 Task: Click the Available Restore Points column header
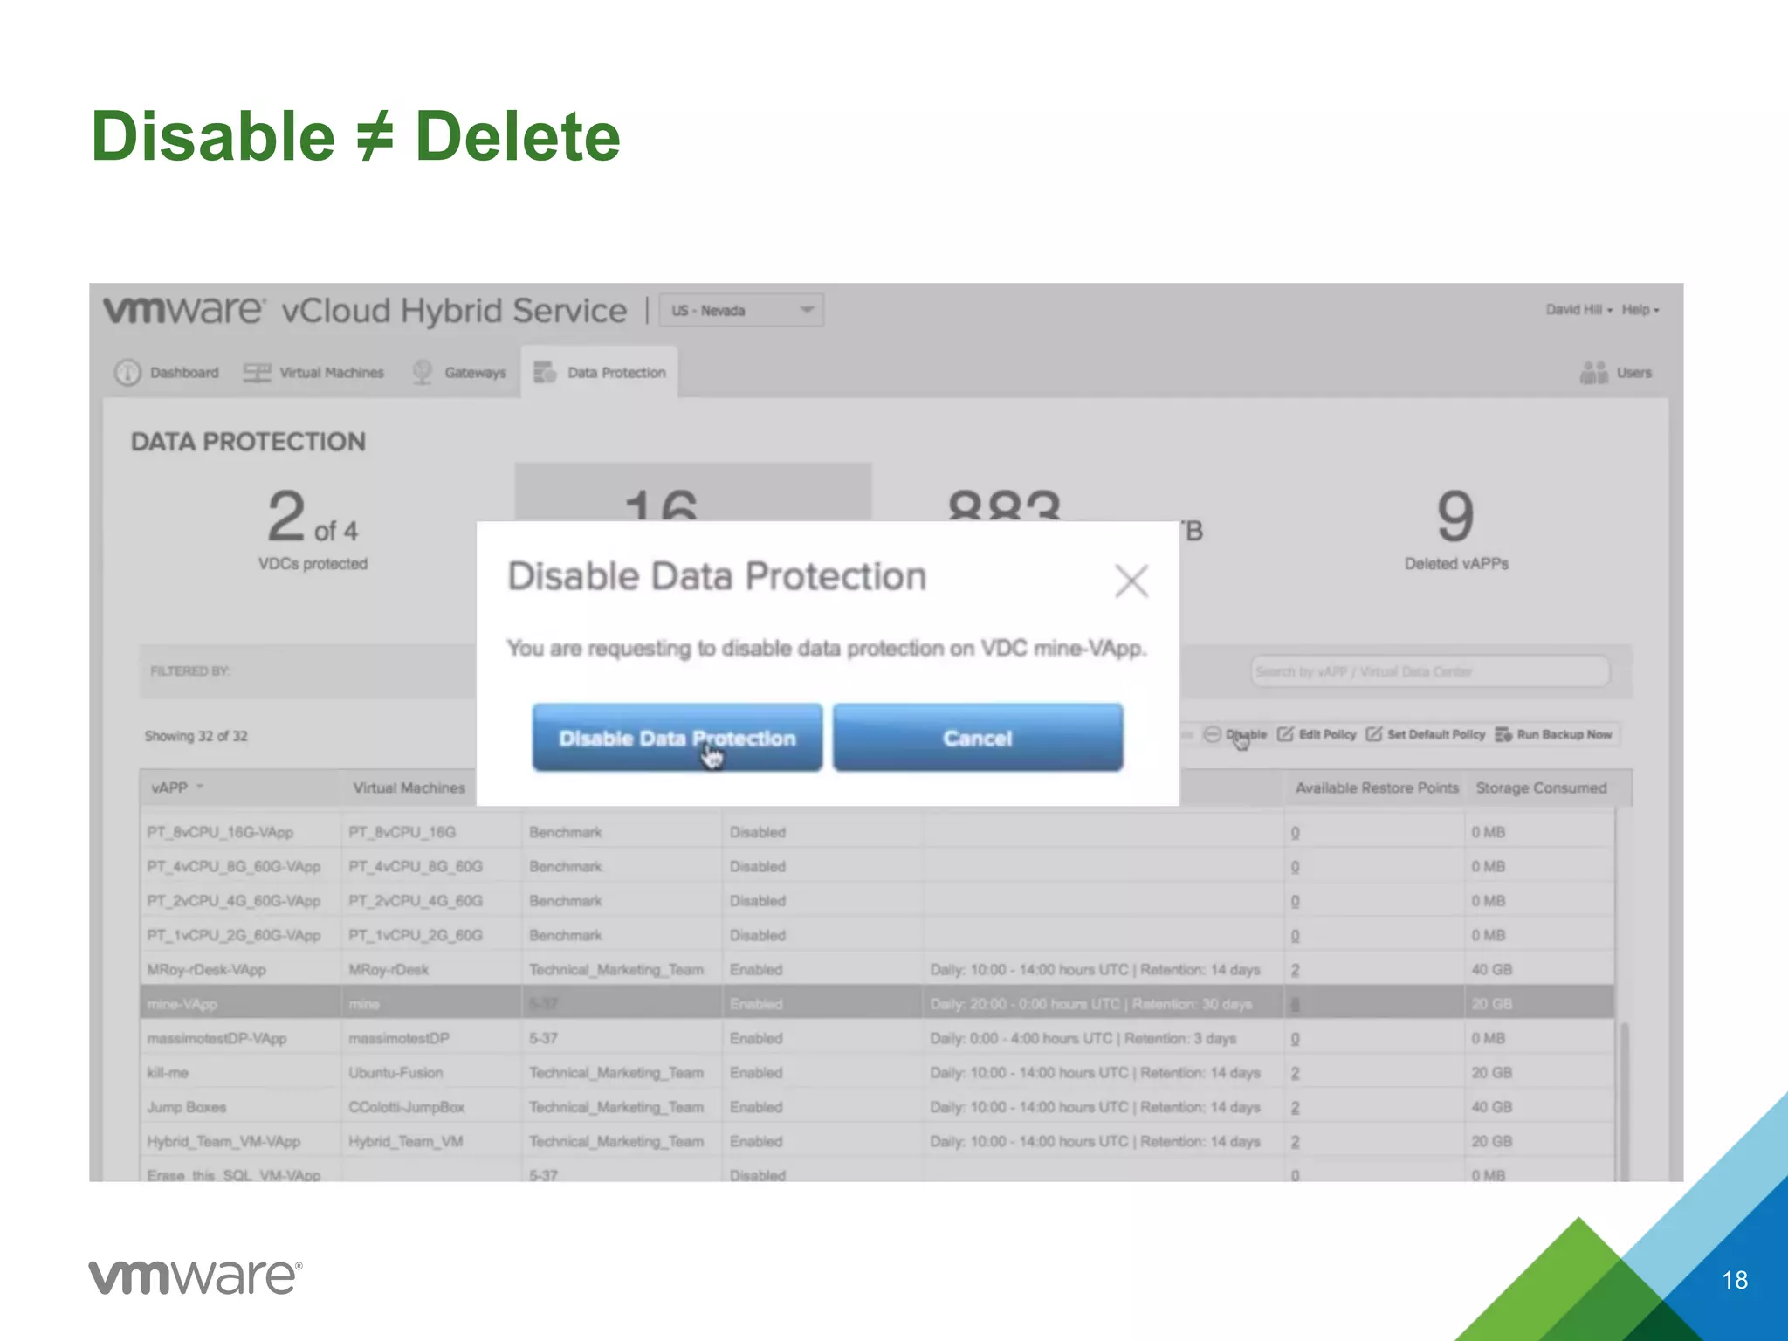[1377, 787]
